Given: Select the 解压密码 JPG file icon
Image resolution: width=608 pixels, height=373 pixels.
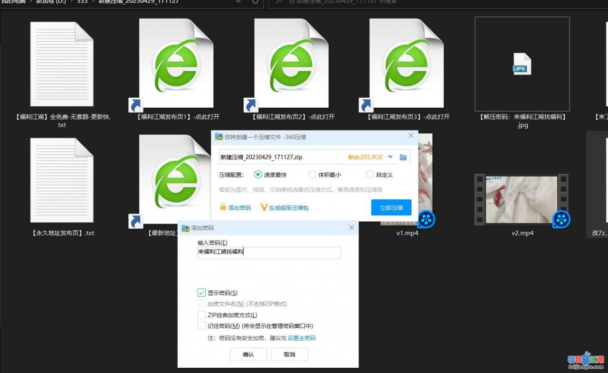Looking at the screenshot, I should [x=522, y=64].
